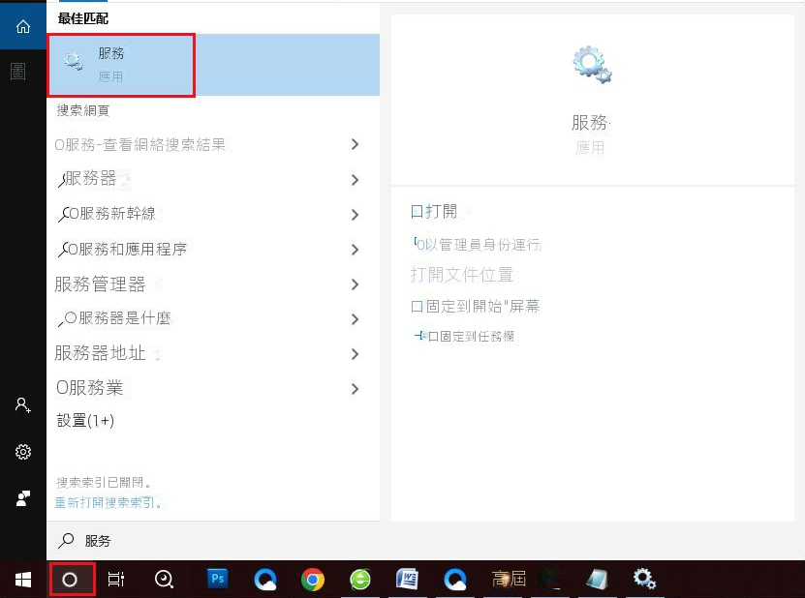Image resolution: width=805 pixels, height=598 pixels.
Task: Open the Home tab in search sidebar
Action: pyautogui.click(x=23, y=26)
